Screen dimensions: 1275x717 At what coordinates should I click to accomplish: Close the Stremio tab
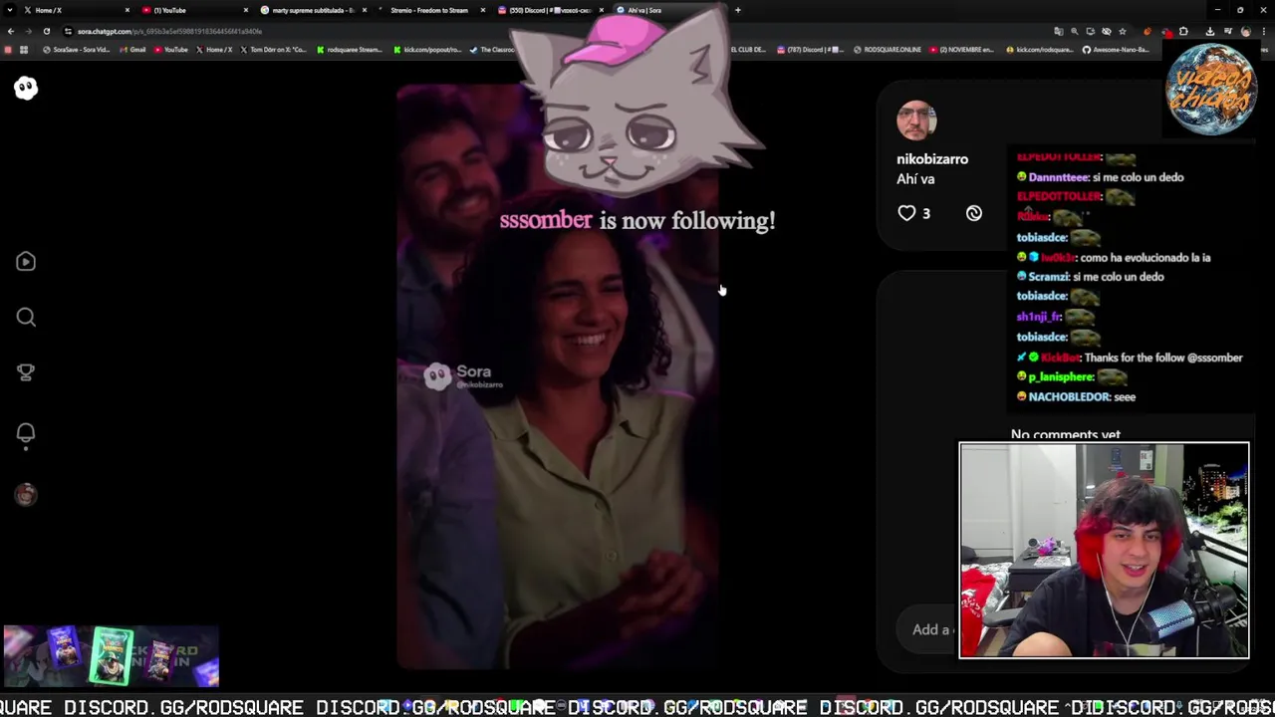[x=483, y=10]
